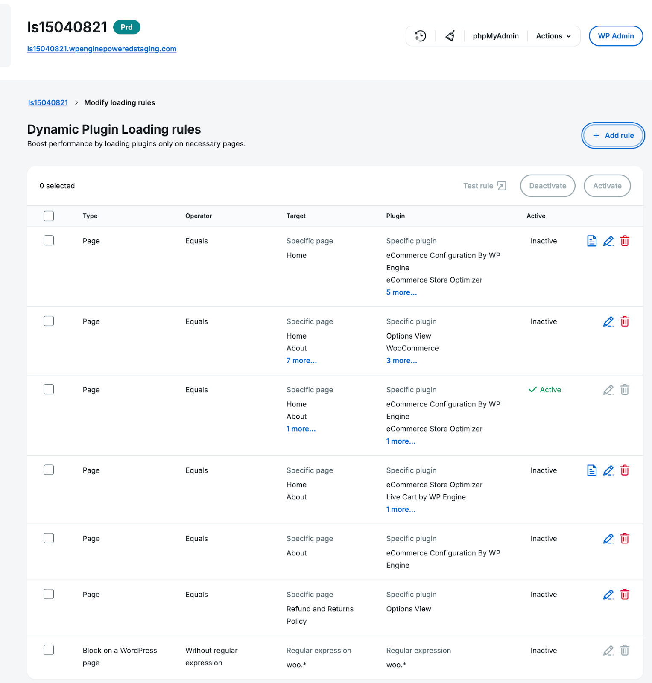The image size is (652, 683).
Task: Open phpMyAdmin from the toolbar
Action: tap(495, 36)
